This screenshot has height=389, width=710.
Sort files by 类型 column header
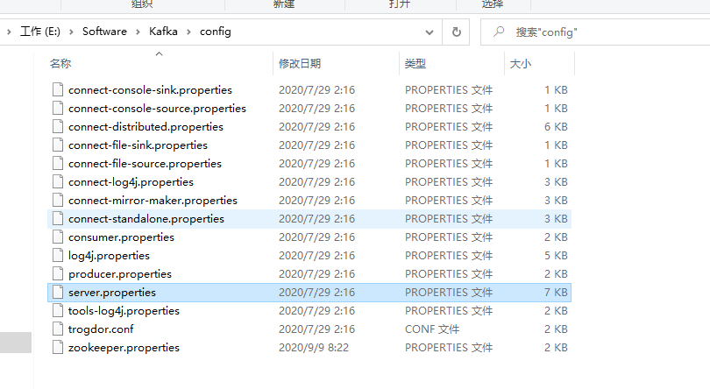point(415,63)
